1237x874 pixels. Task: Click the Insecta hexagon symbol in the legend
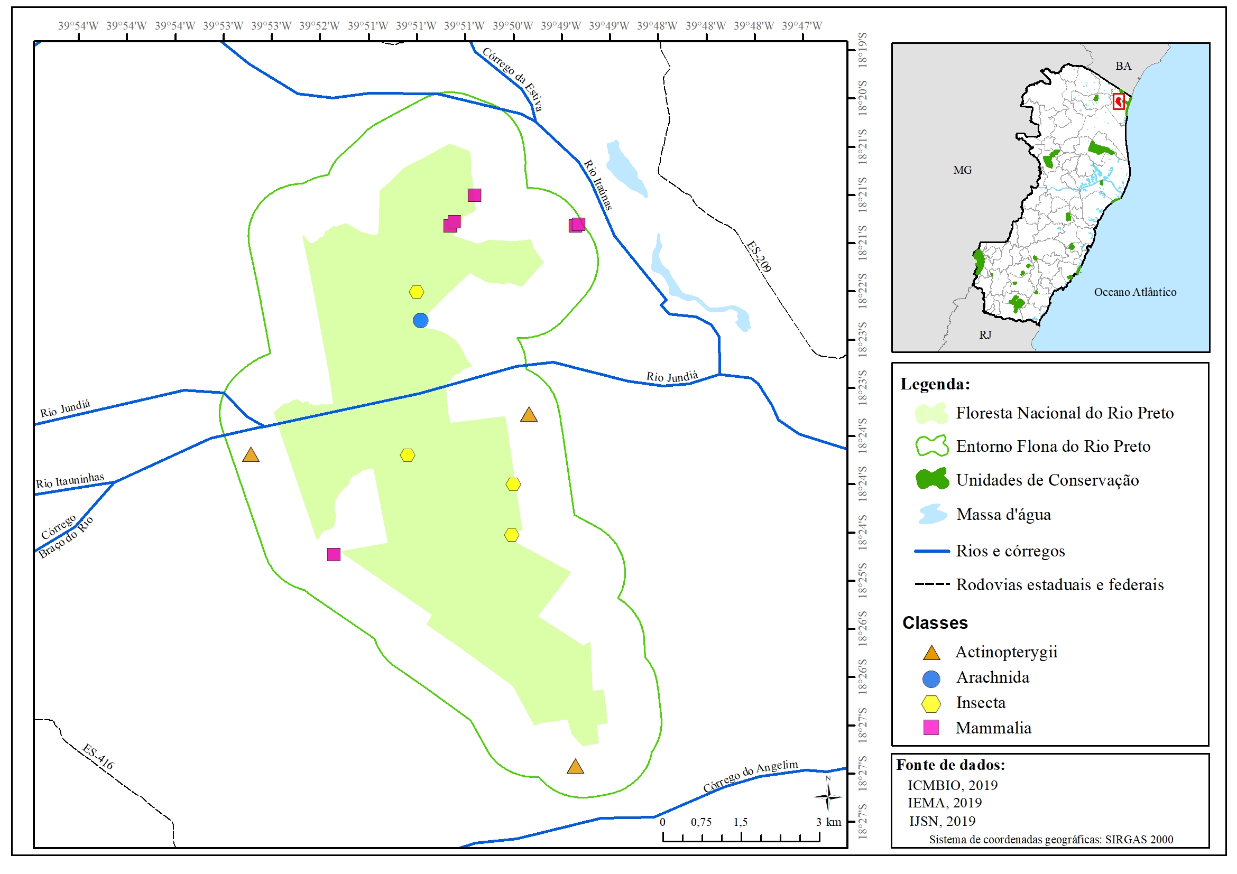(931, 704)
